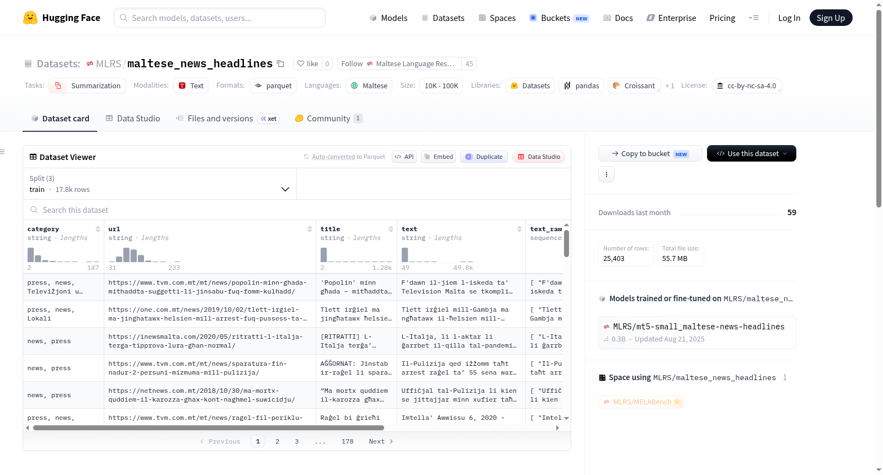Open the navigation overflow menu icon
Viewport: 883px width, 475px height.
click(x=753, y=18)
